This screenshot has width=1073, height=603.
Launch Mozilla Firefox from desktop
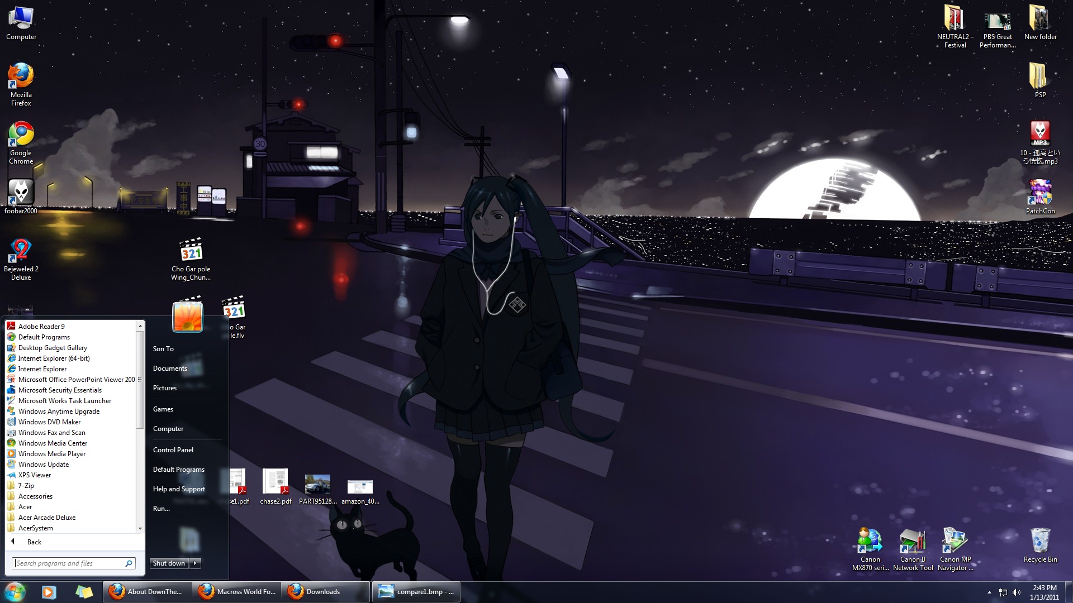[x=21, y=84]
